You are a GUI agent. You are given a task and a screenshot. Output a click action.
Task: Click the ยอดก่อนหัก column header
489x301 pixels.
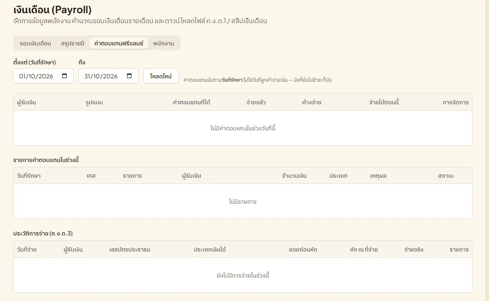click(x=303, y=249)
